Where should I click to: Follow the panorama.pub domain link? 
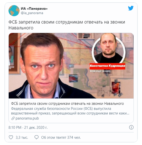coord(27,118)
